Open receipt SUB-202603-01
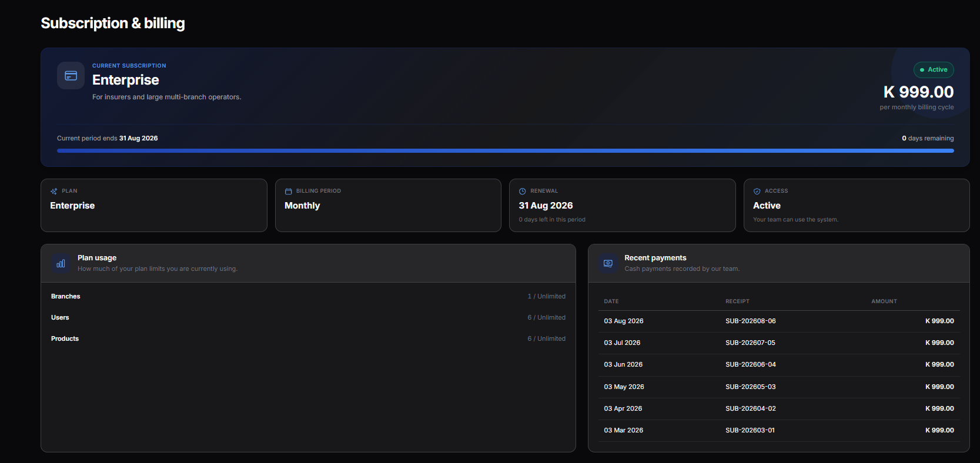Image resolution: width=980 pixels, height=463 pixels. (750, 430)
